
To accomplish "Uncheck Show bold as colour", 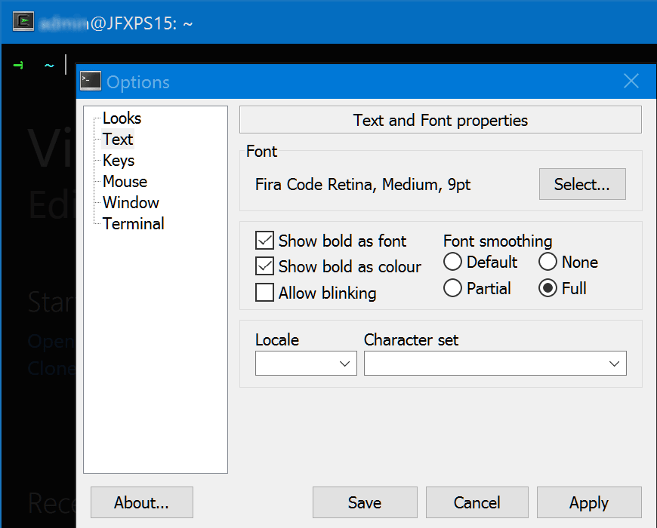I will (x=264, y=266).
